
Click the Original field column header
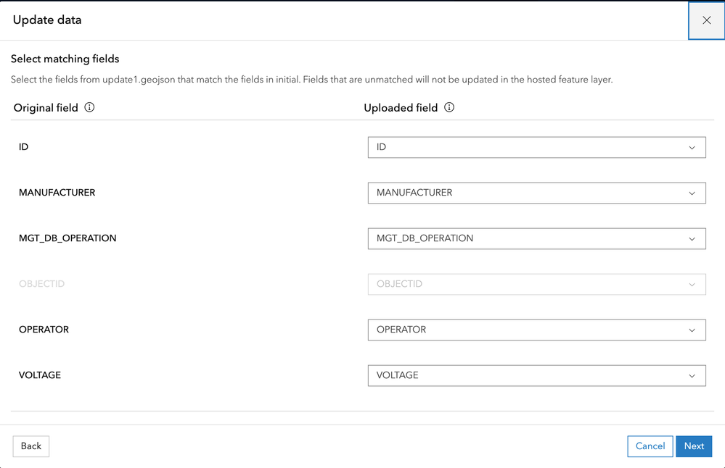(46, 108)
